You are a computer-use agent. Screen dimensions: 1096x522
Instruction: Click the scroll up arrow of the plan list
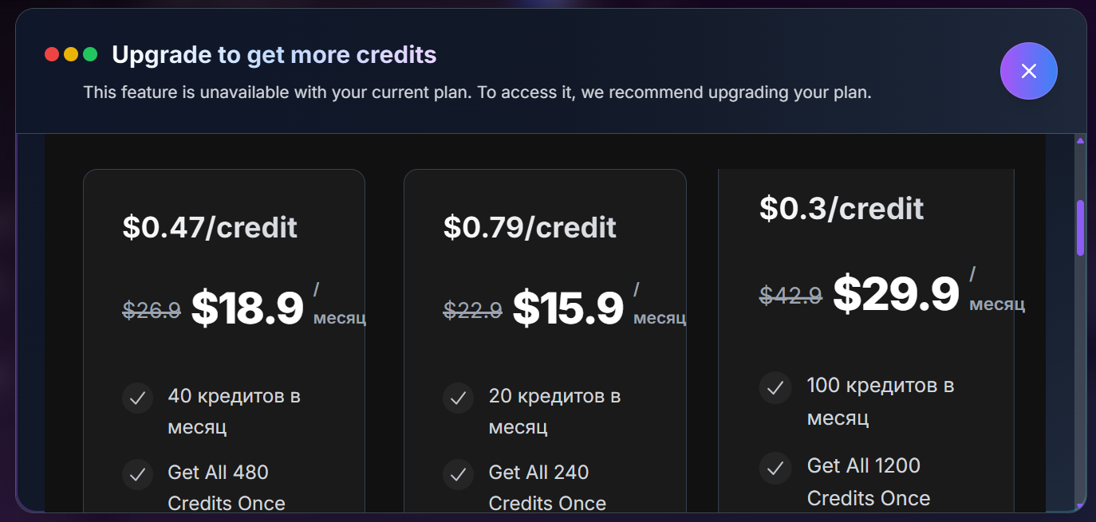point(1081,141)
